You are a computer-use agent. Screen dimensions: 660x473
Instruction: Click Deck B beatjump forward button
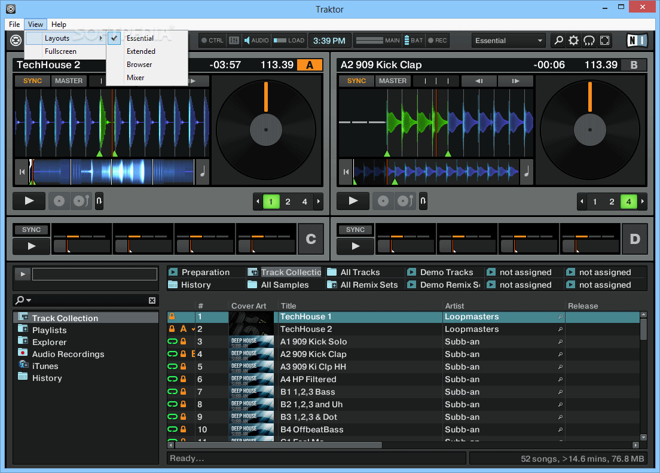pyautogui.click(x=515, y=81)
